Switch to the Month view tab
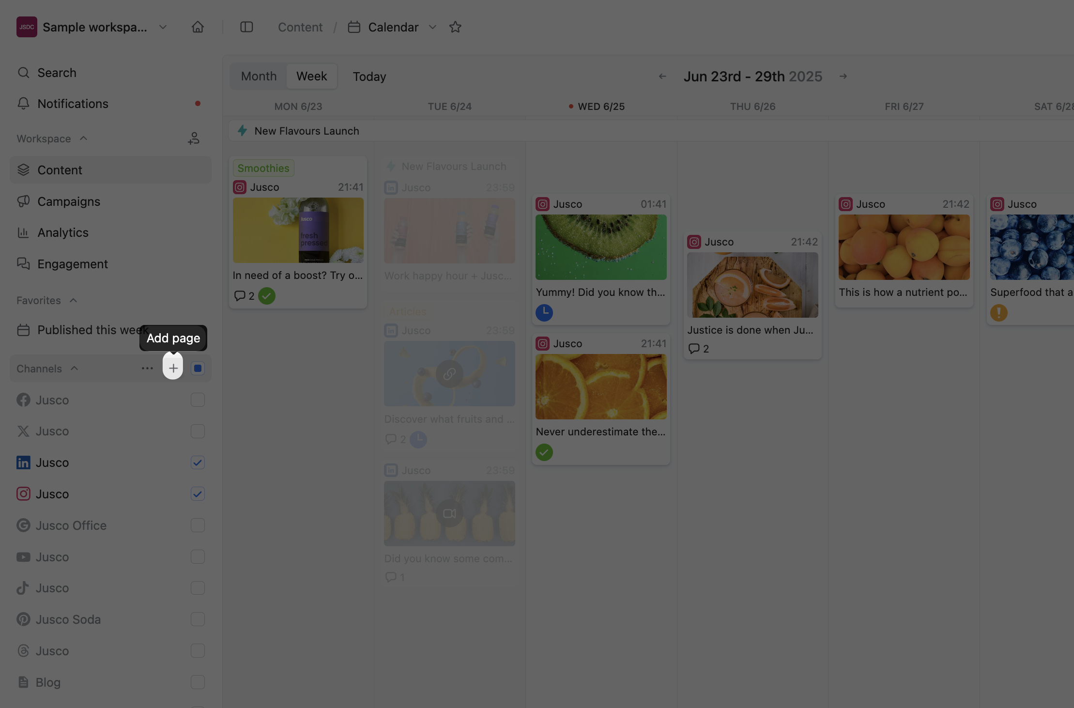Viewport: 1074px width, 708px height. [x=259, y=77]
